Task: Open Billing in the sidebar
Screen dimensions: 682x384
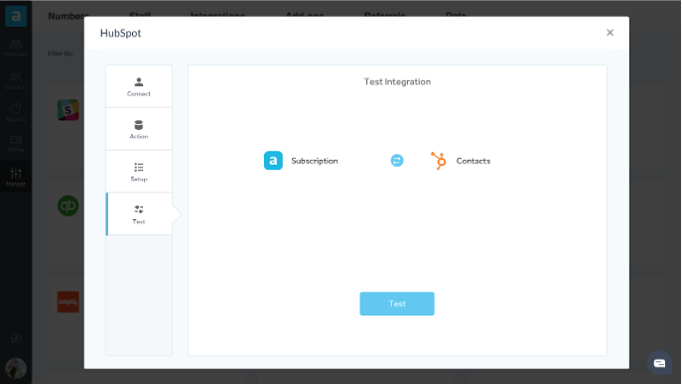Action: [x=16, y=144]
